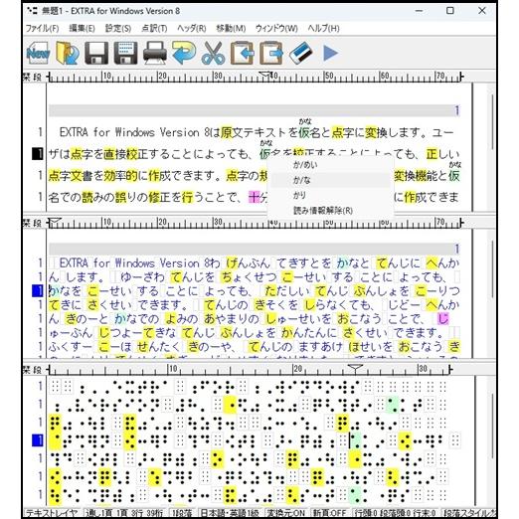The height and width of the screenshot is (519, 519).
Task: Open the 設定(S) menu
Action: 118,29
